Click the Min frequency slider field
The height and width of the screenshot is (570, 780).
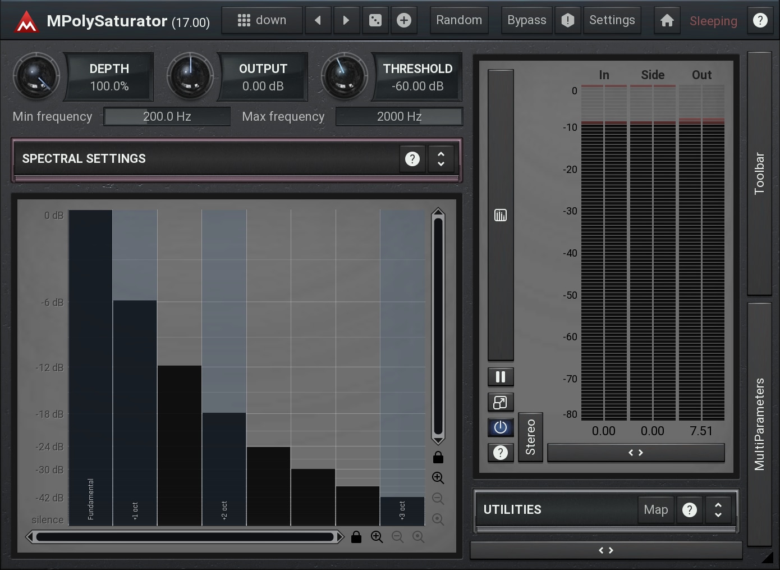(x=167, y=117)
